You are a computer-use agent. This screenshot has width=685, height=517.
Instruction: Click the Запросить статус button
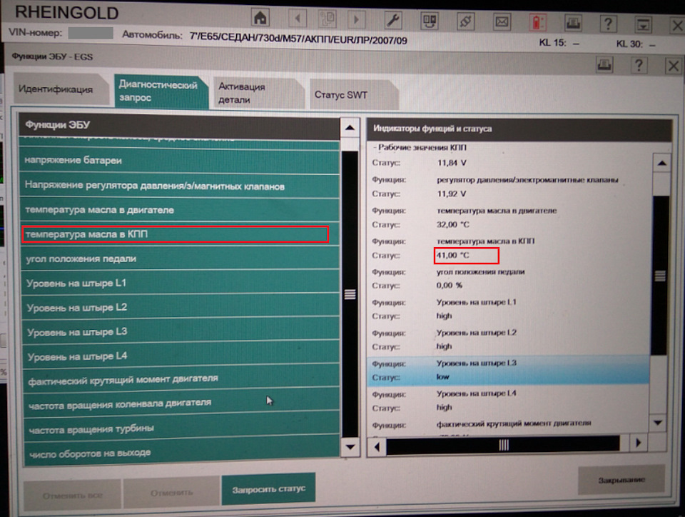coord(269,489)
